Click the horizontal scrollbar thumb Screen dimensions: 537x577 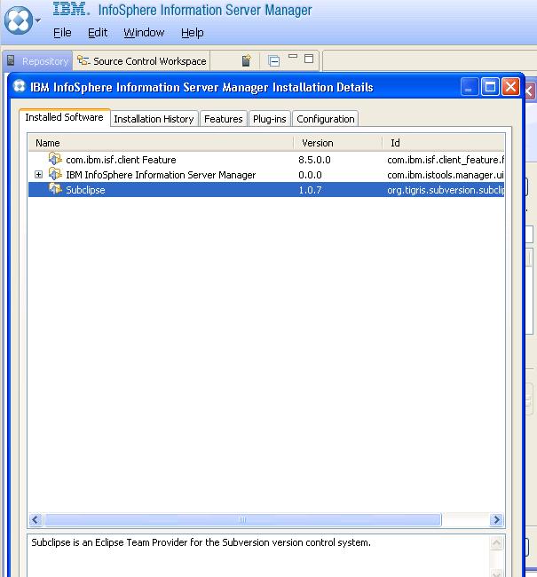pyautogui.click(x=242, y=519)
